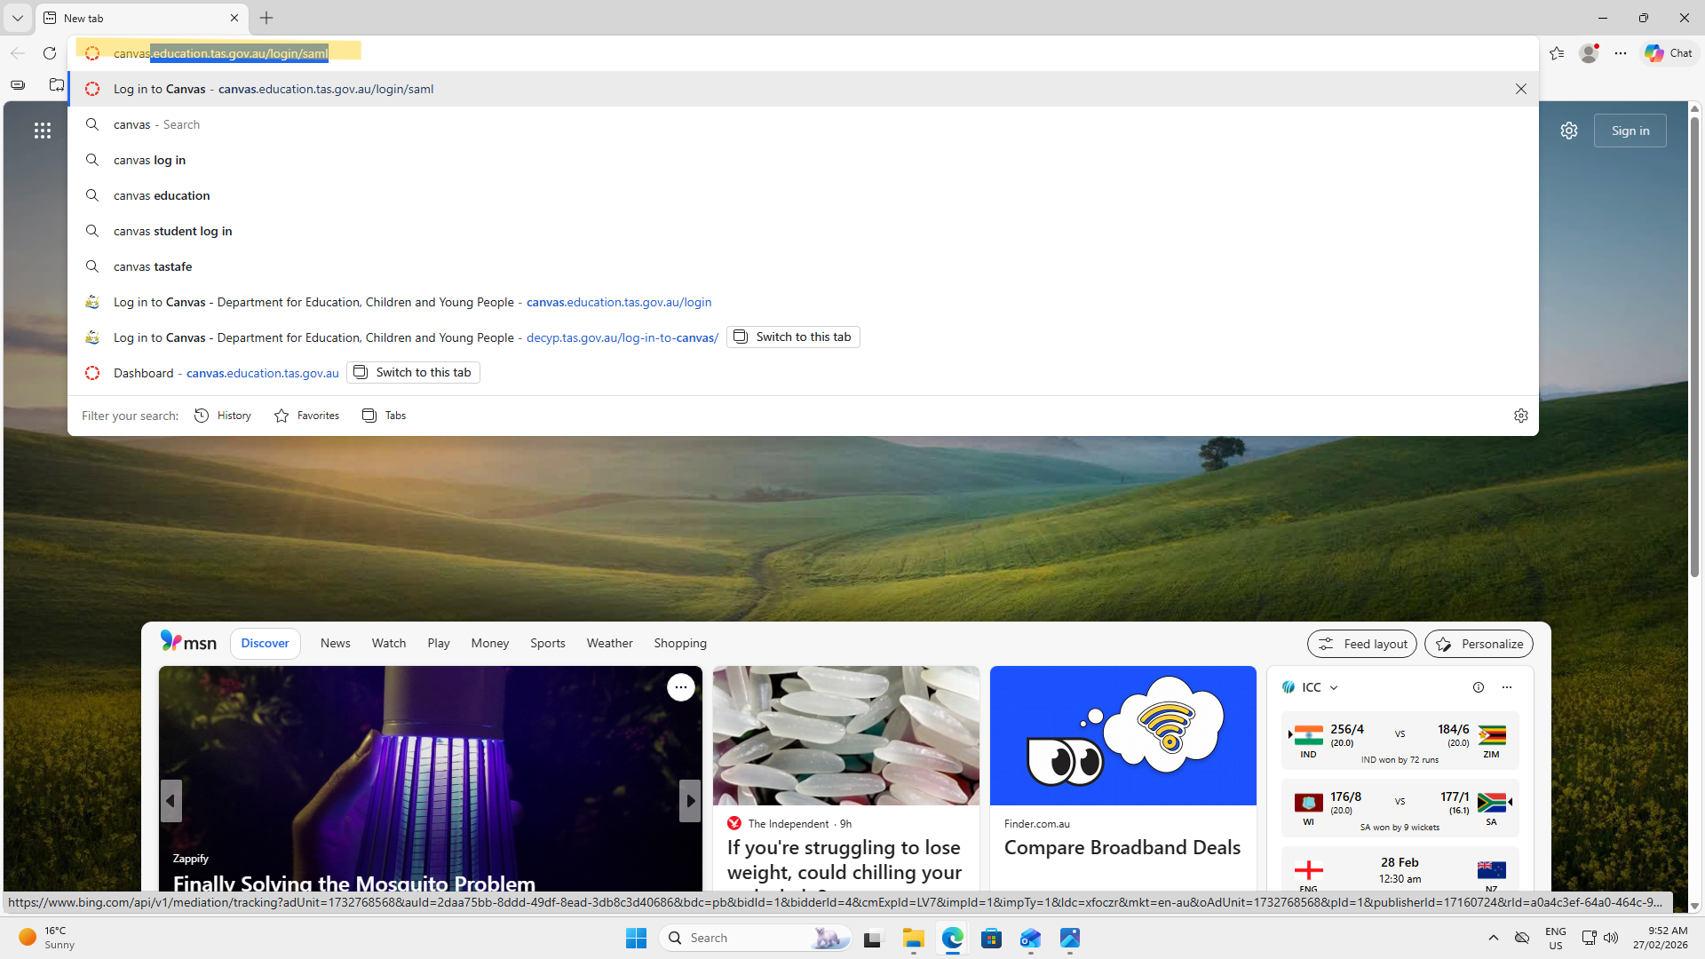Click the Personalize button
Screen dimensions: 1705x959
click(1479, 644)
